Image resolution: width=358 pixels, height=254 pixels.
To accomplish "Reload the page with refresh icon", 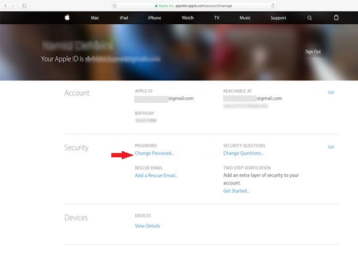I will point(273,6).
